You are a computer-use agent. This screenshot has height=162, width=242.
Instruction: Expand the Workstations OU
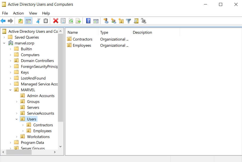click(x=17, y=137)
